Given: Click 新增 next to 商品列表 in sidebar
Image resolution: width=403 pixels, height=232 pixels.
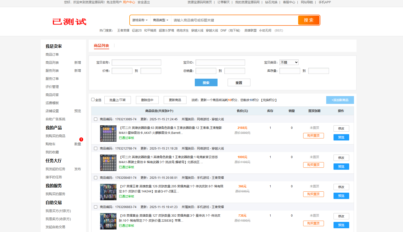Looking at the screenshot, I should (78, 63).
